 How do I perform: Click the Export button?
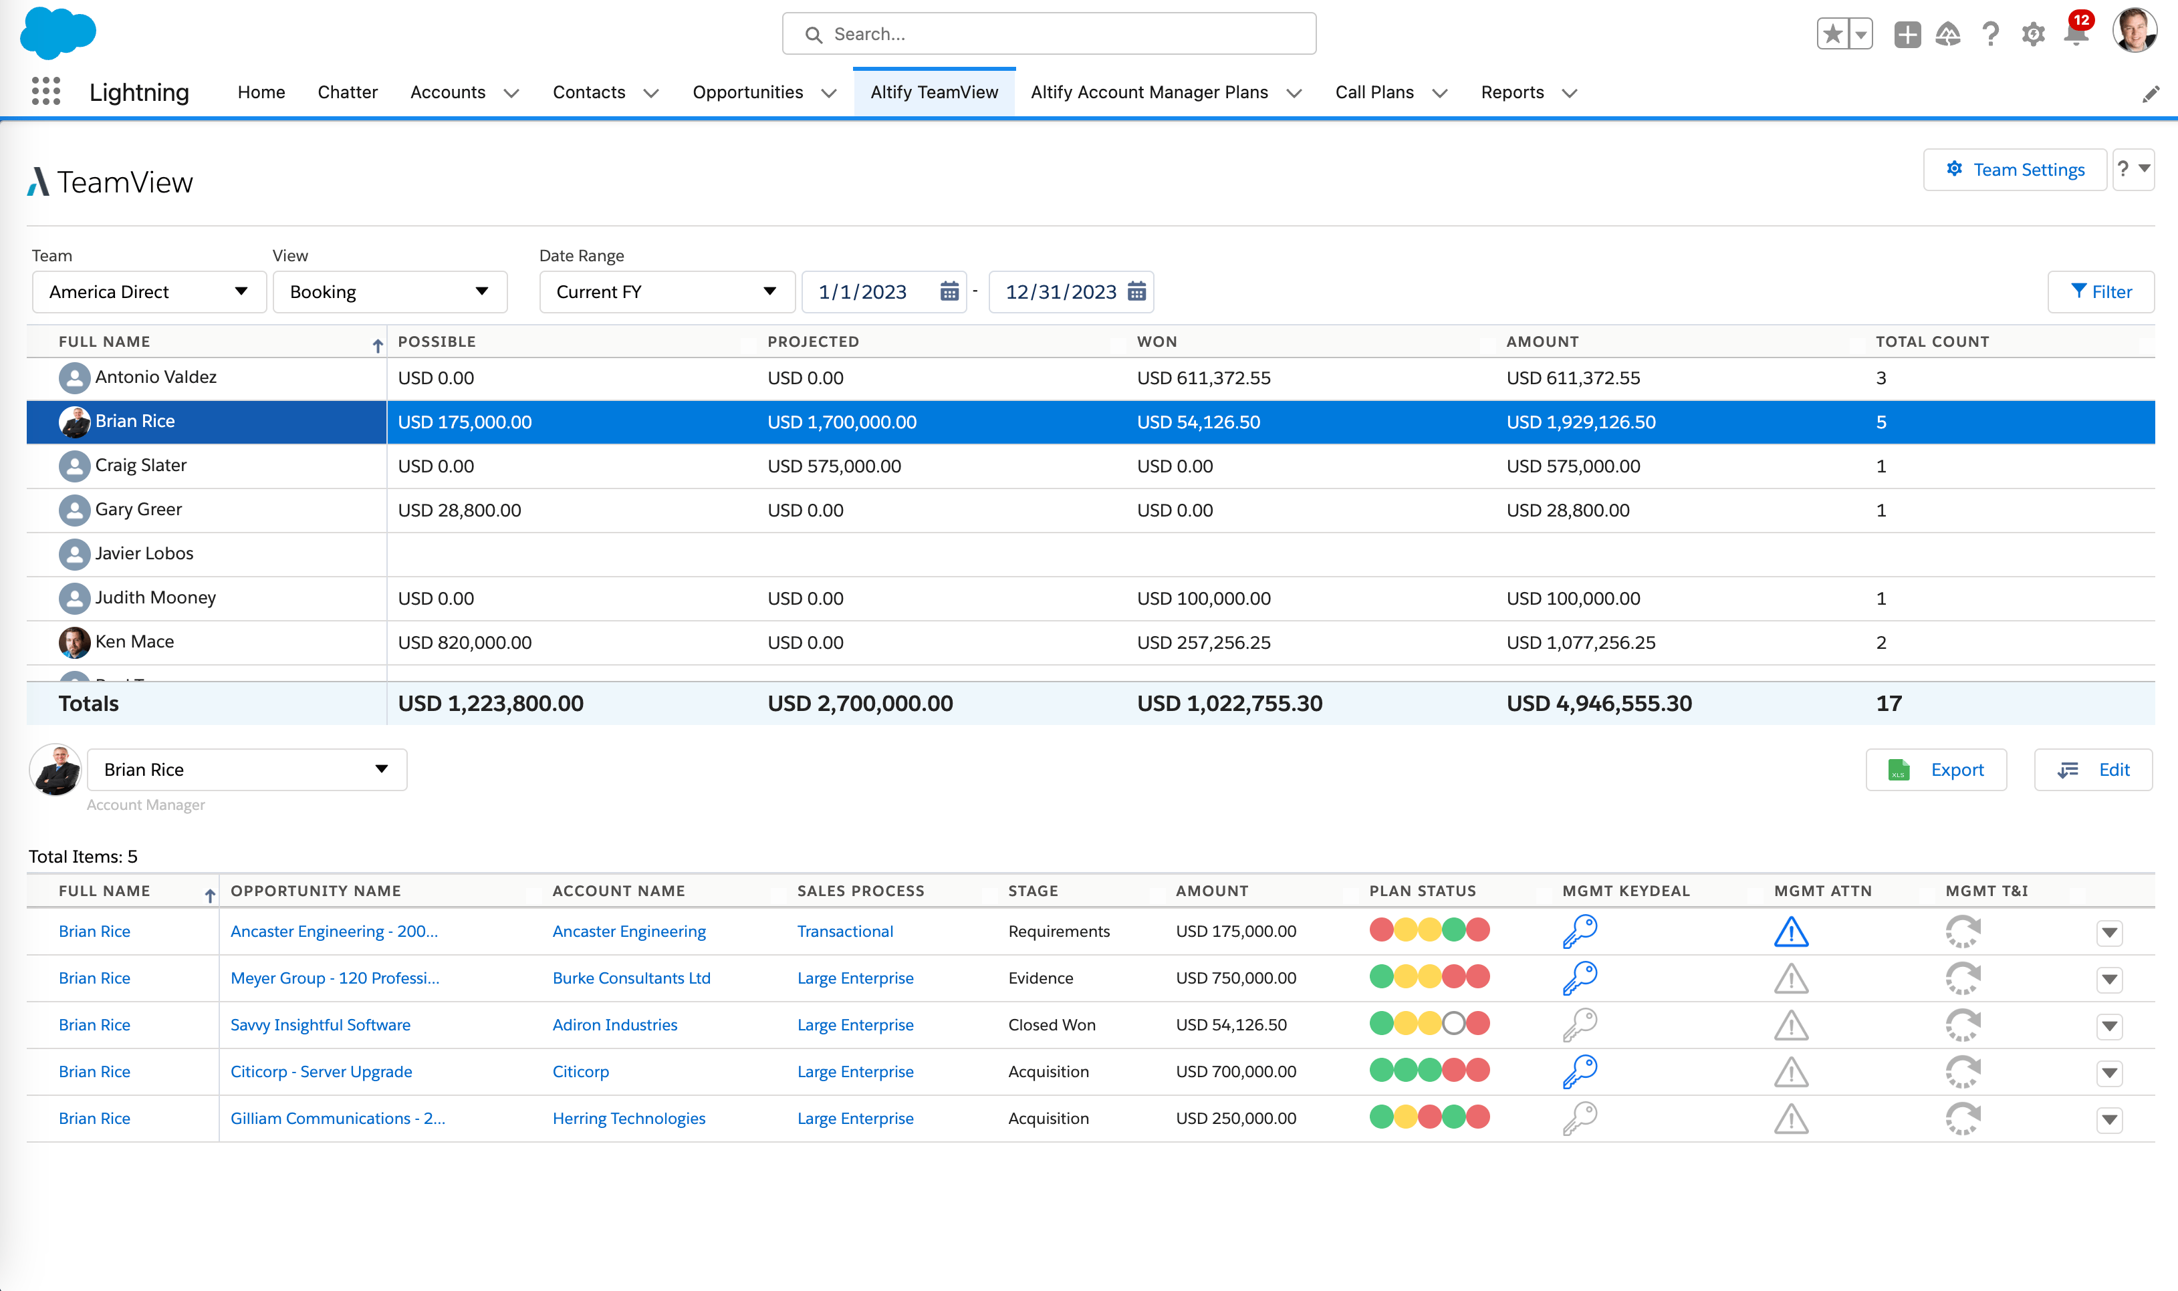tap(1935, 770)
